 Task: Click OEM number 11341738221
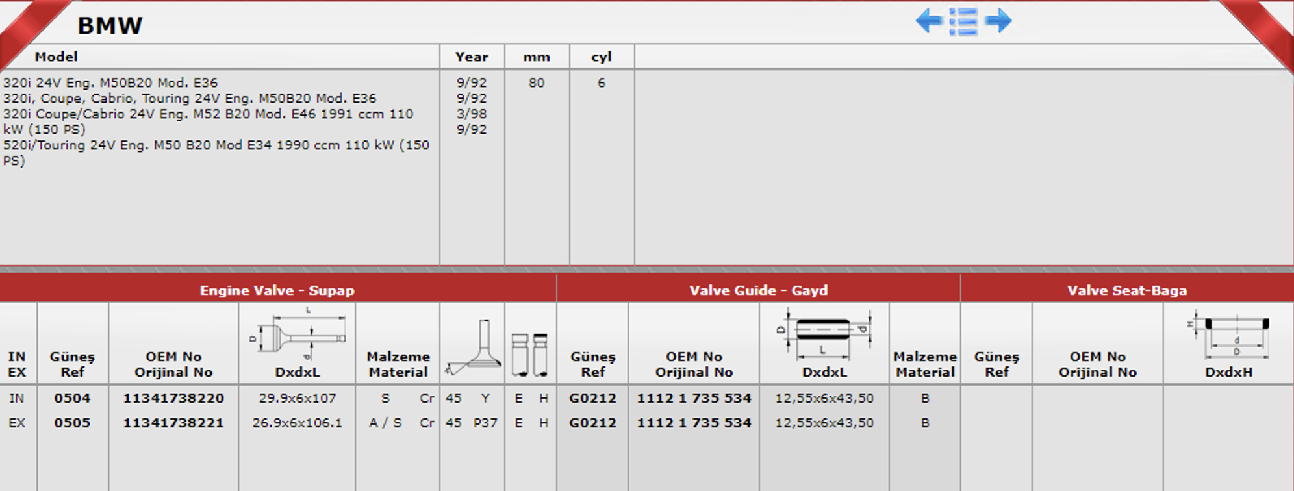(173, 423)
